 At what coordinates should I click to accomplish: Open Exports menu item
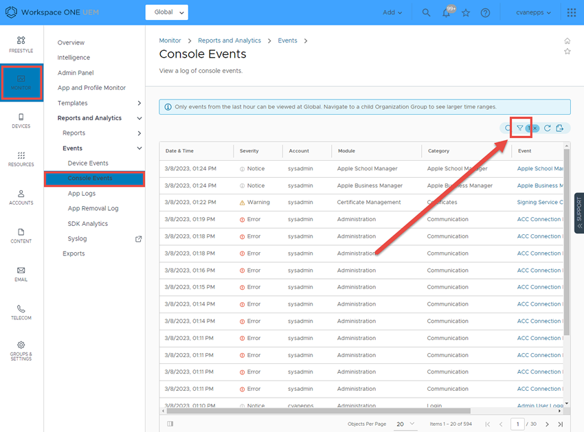point(74,253)
